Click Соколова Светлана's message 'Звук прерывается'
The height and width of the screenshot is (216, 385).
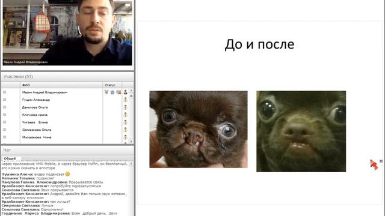pos(57,190)
